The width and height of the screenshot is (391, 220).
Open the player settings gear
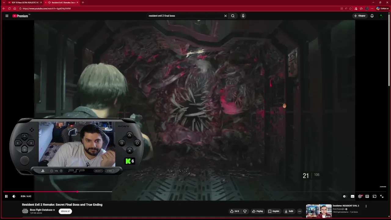click(x=360, y=196)
